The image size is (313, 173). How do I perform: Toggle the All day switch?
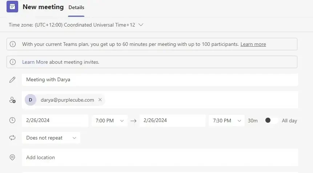271,121
